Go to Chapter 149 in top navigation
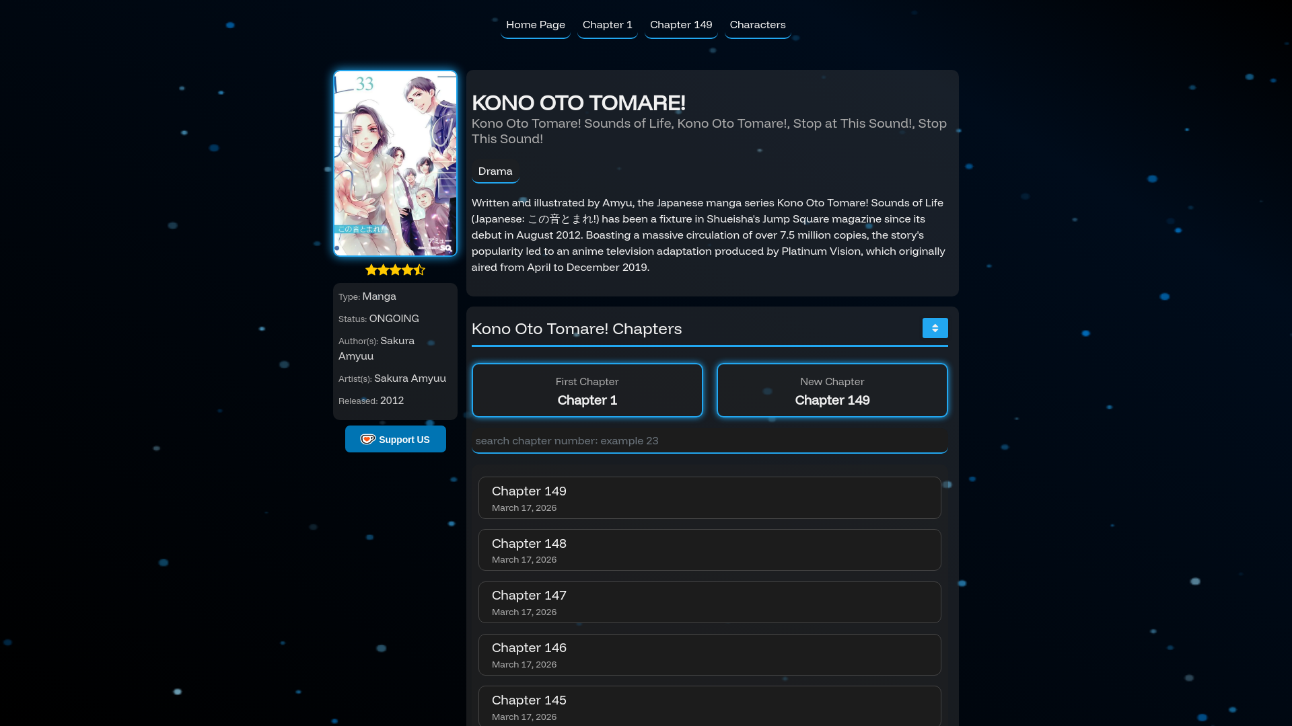The height and width of the screenshot is (726, 1292). (681, 25)
